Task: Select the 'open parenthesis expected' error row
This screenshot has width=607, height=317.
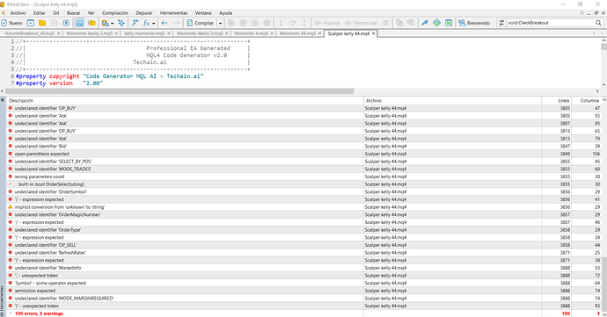Action: pyautogui.click(x=303, y=154)
